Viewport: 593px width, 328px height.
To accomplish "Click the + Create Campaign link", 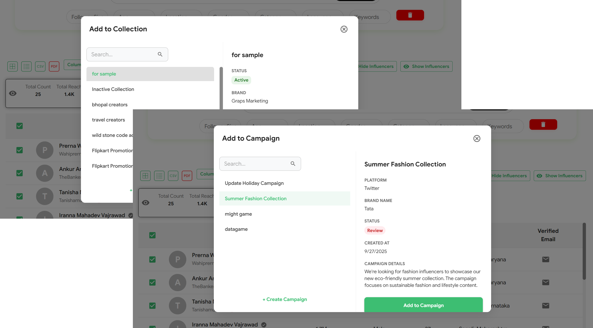I will (285, 299).
